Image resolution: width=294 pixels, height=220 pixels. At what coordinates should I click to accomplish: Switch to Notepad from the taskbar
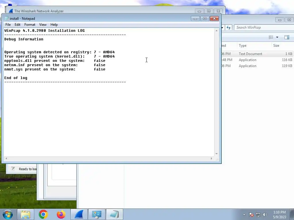(x=115, y=214)
